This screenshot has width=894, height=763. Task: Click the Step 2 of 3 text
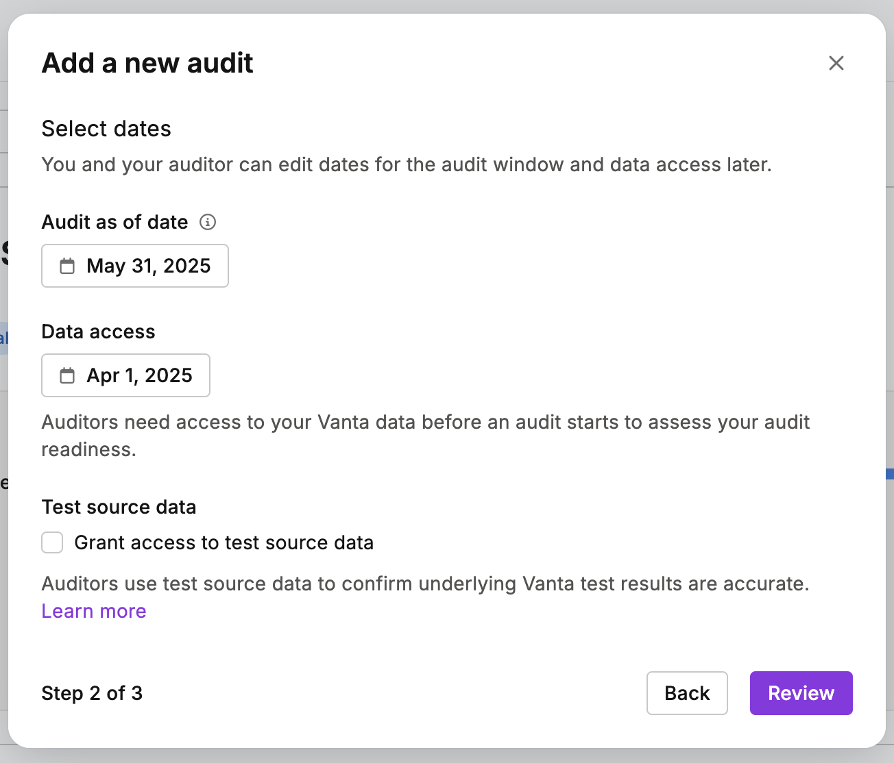click(x=92, y=693)
